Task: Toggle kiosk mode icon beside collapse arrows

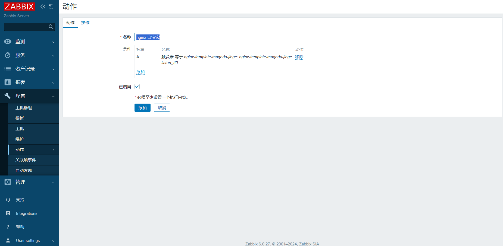Action: pyautogui.click(x=51, y=7)
